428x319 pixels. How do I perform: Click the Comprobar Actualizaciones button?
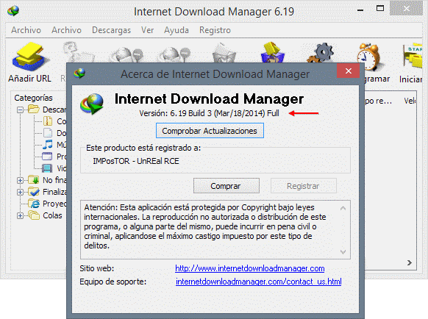pyautogui.click(x=210, y=130)
